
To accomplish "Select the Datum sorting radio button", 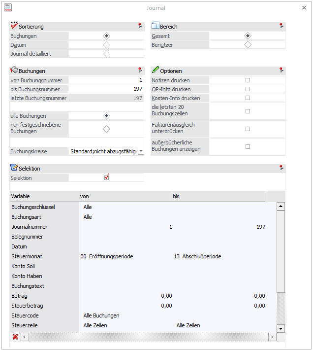I will 106,45.
